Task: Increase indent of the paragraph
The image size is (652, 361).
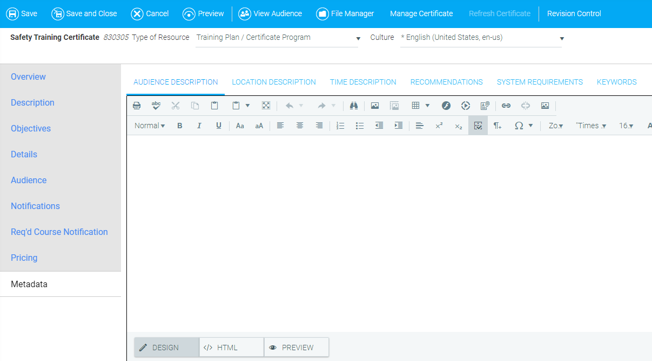Action: 399,126
